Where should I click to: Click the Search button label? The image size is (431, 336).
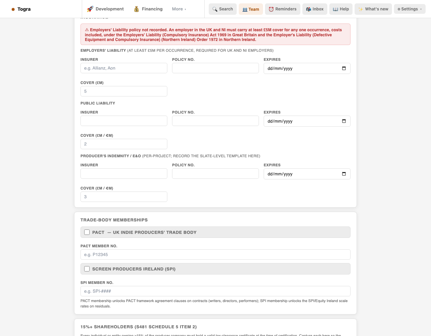[226, 9]
